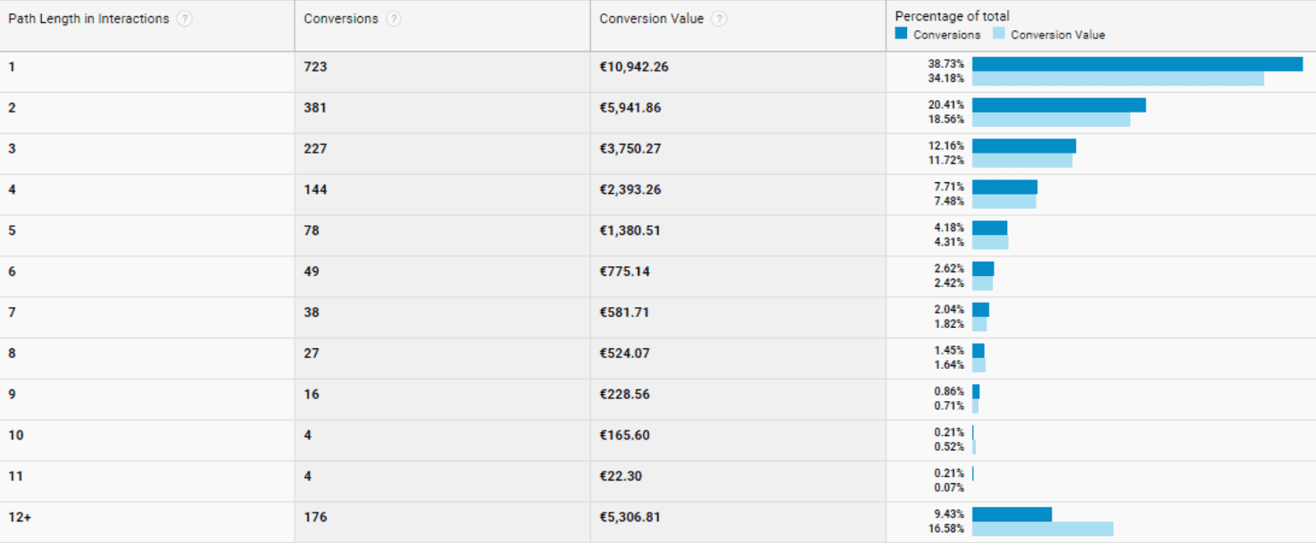Sort by the Conversion Value column header
1316x543 pixels.
tap(652, 19)
